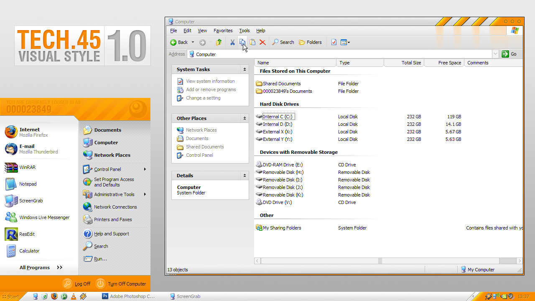Open the Edit menu
535x301 pixels.
tap(187, 31)
